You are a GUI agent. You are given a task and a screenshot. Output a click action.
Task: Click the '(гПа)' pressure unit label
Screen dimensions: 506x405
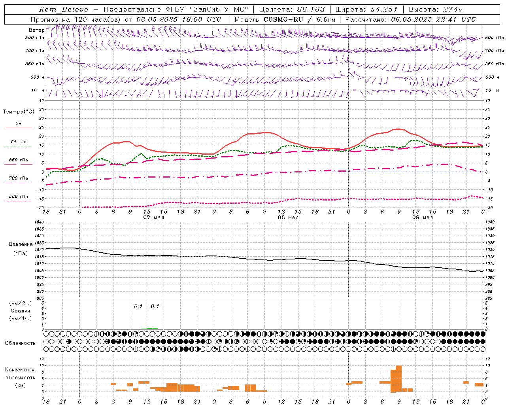(x=21, y=253)
